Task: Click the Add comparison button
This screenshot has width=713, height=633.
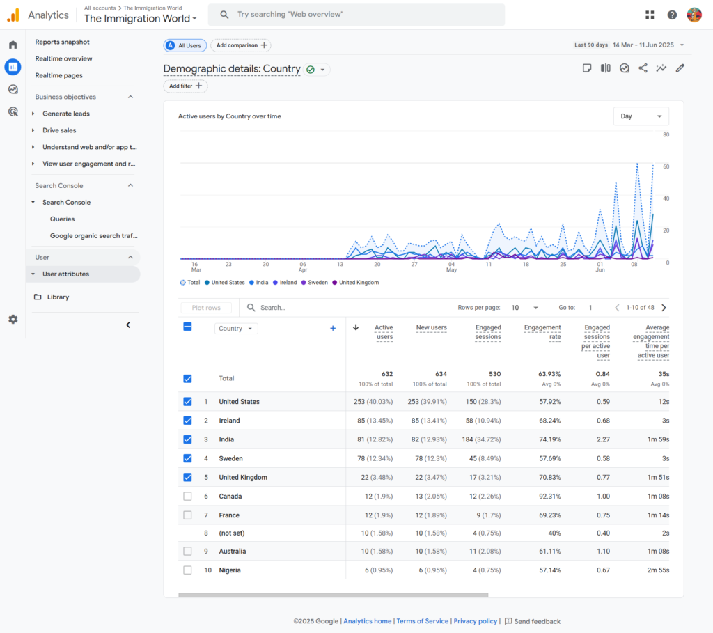Action: 241,45
